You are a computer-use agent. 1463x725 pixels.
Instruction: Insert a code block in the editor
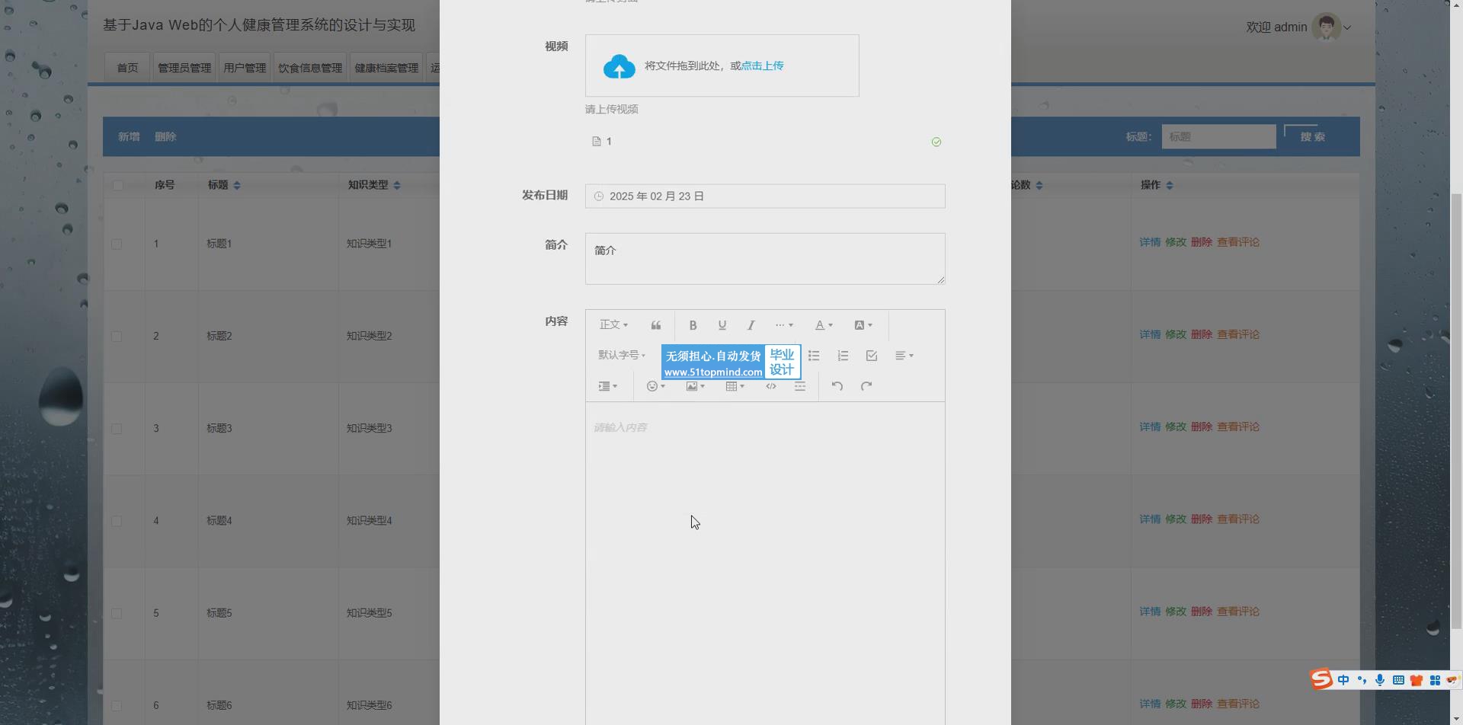[x=771, y=386]
